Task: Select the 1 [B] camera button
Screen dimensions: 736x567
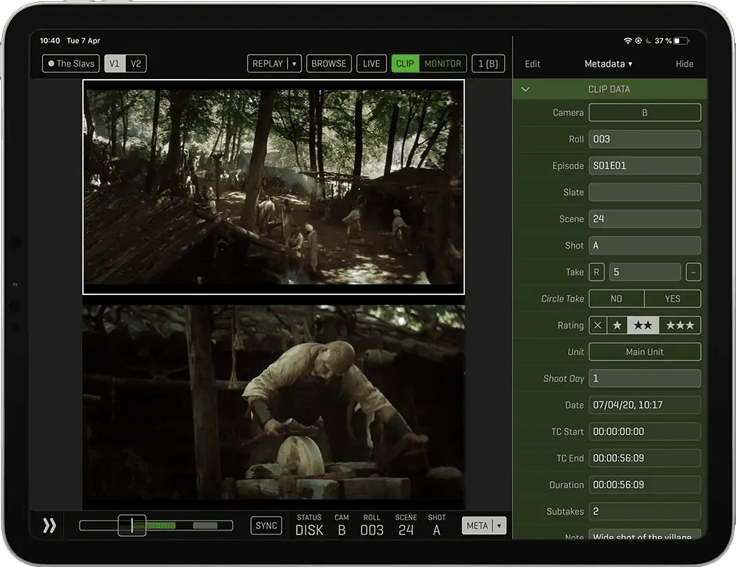Action: [488, 64]
